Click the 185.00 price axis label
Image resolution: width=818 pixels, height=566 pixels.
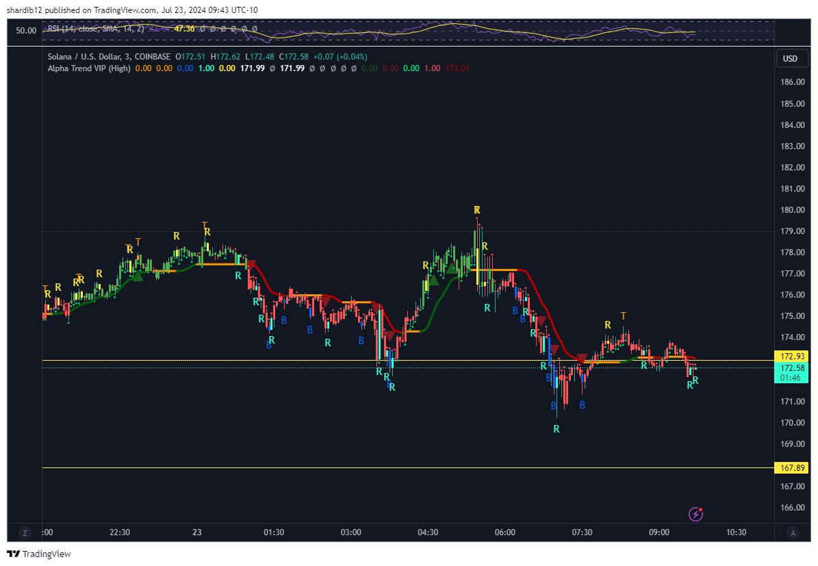coord(793,104)
